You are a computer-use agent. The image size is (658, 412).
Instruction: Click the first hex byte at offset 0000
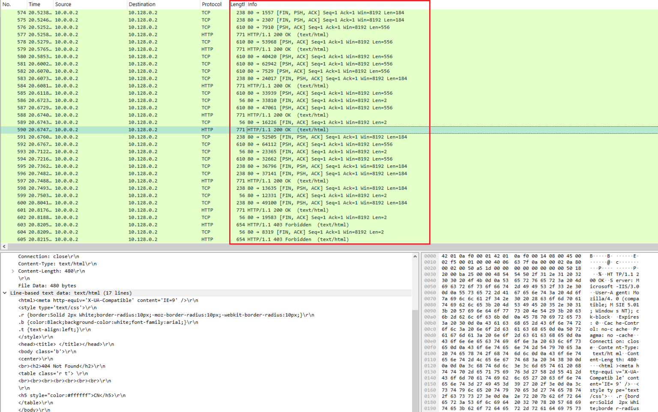pos(443,256)
